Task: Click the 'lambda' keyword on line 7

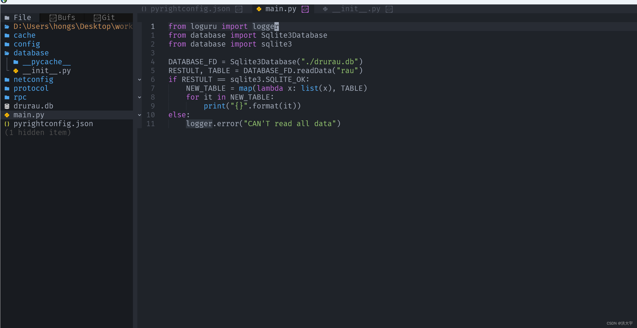Action: 270,88
